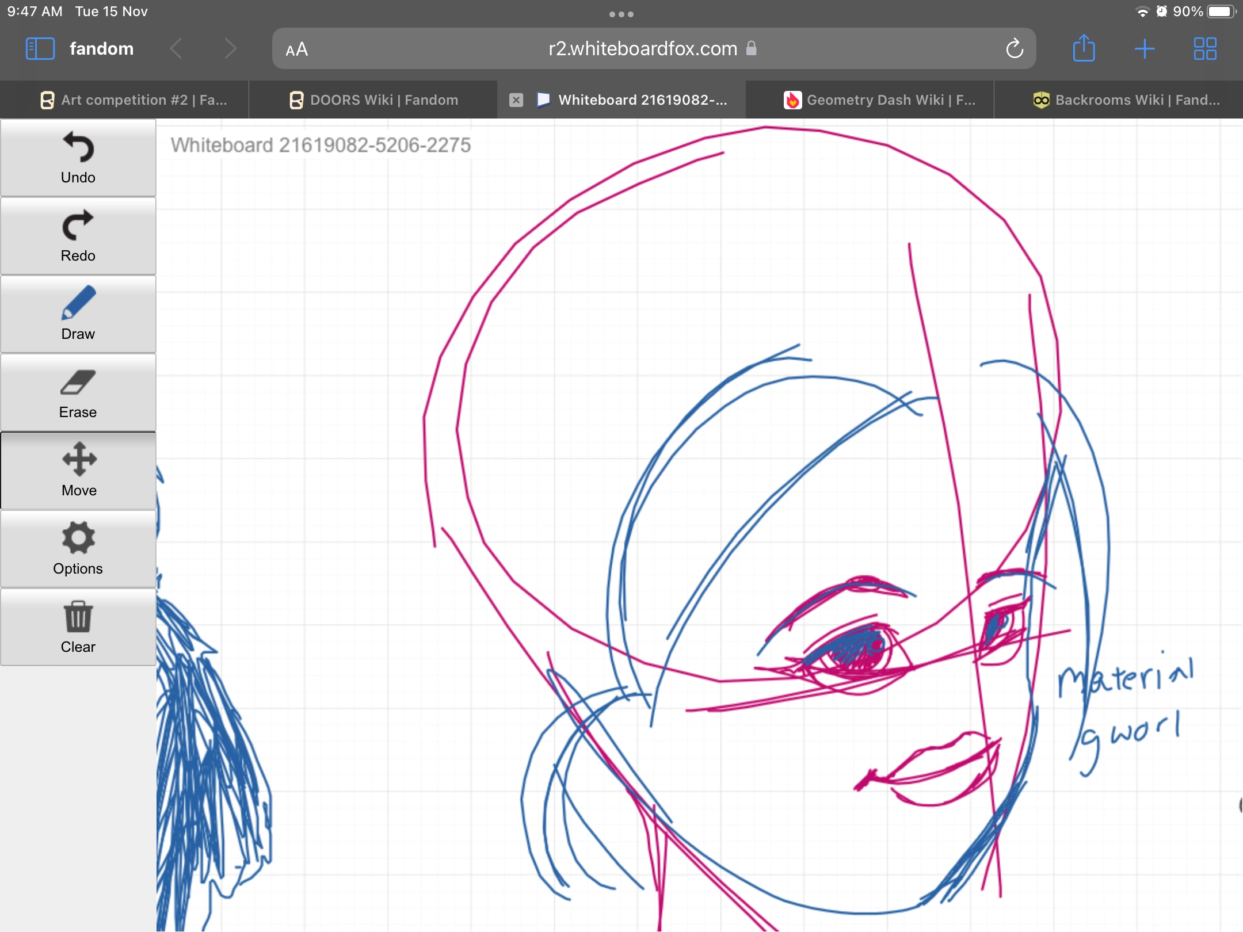Activate the Move tool
Image resolution: width=1243 pixels, height=932 pixels.
78,471
